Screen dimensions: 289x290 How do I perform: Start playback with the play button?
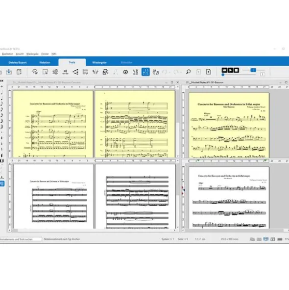pyautogui.click(x=230, y=70)
